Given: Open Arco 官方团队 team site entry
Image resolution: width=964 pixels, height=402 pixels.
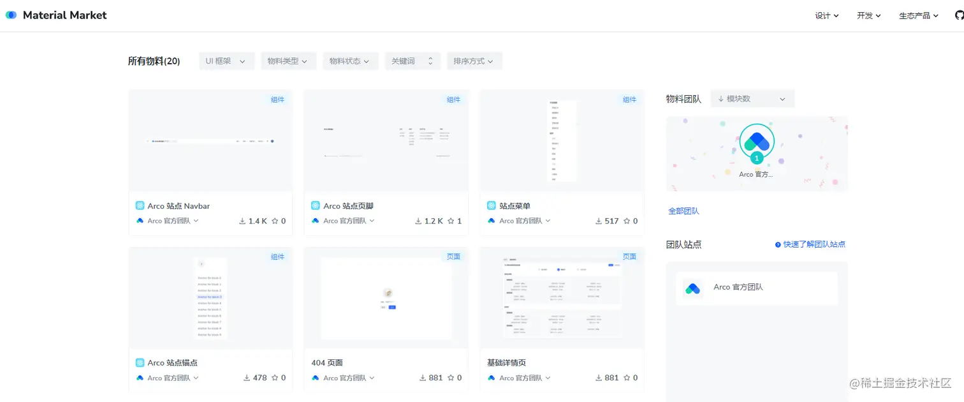Looking at the screenshot, I should pos(757,288).
